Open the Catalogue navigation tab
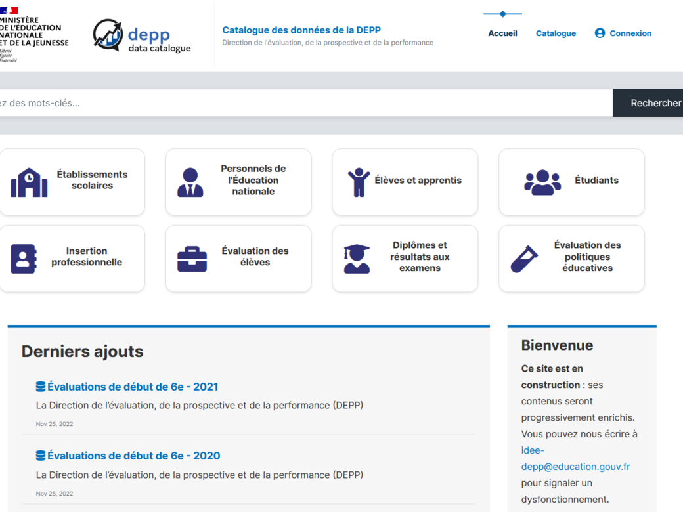683x512 pixels. tap(556, 33)
